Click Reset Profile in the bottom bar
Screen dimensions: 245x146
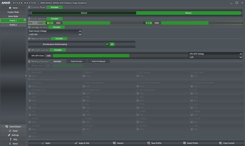(x=190, y=143)
